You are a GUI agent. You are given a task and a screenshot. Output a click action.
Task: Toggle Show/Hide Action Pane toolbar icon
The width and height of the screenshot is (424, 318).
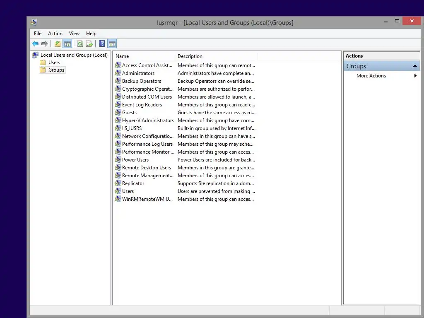coord(112,43)
